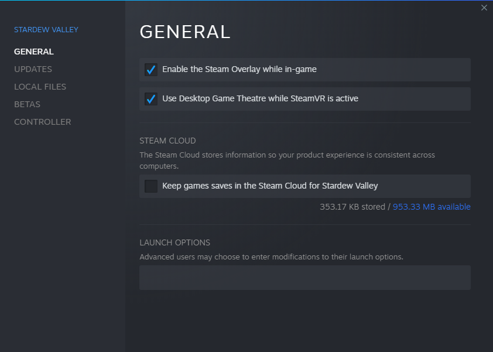Open the General settings tab
493x352 pixels.
point(34,52)
